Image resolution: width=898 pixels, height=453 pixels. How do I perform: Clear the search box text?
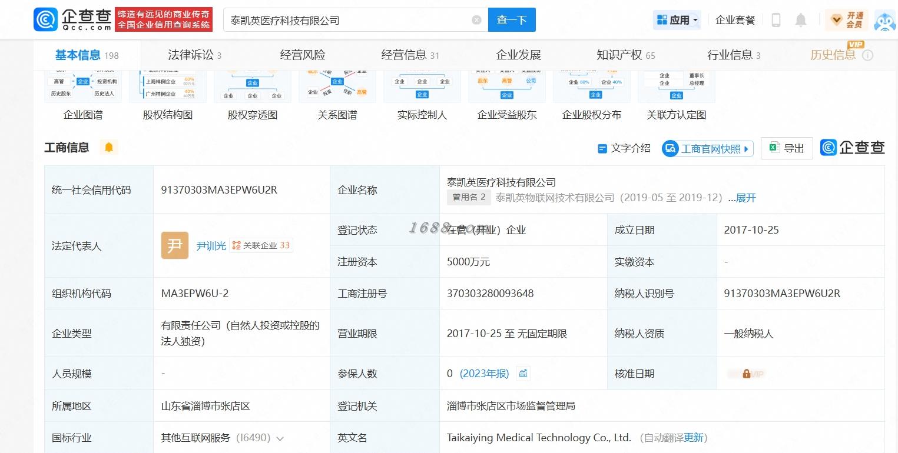[x=476, y=20]
